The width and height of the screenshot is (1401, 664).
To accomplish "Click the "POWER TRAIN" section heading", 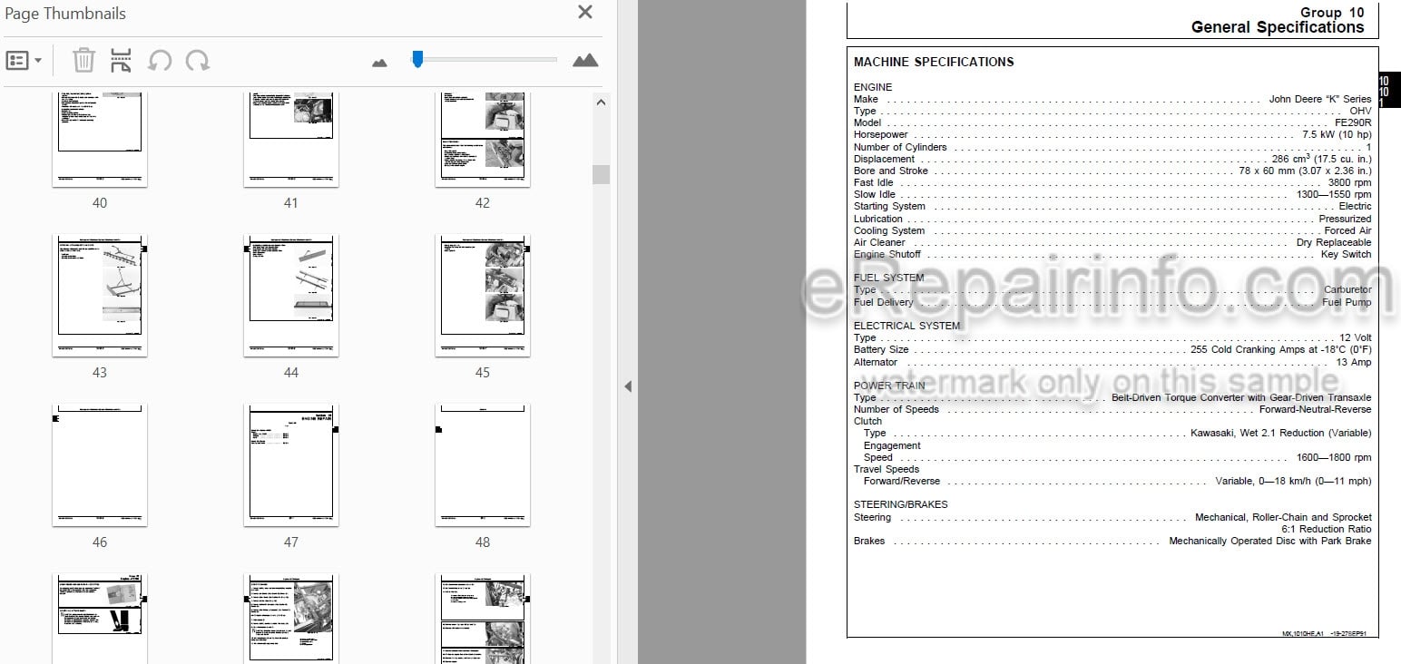I will pyautogui.click(x=889, y=386).
